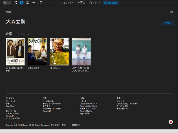Open the iTunes U footer link

coord(10,116)
